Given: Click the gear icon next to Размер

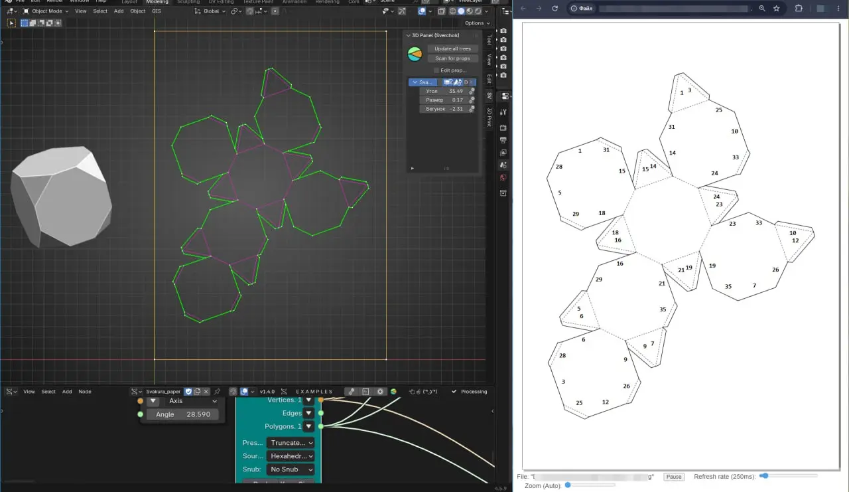Looking at the screenshot, I should coord(472,100).
